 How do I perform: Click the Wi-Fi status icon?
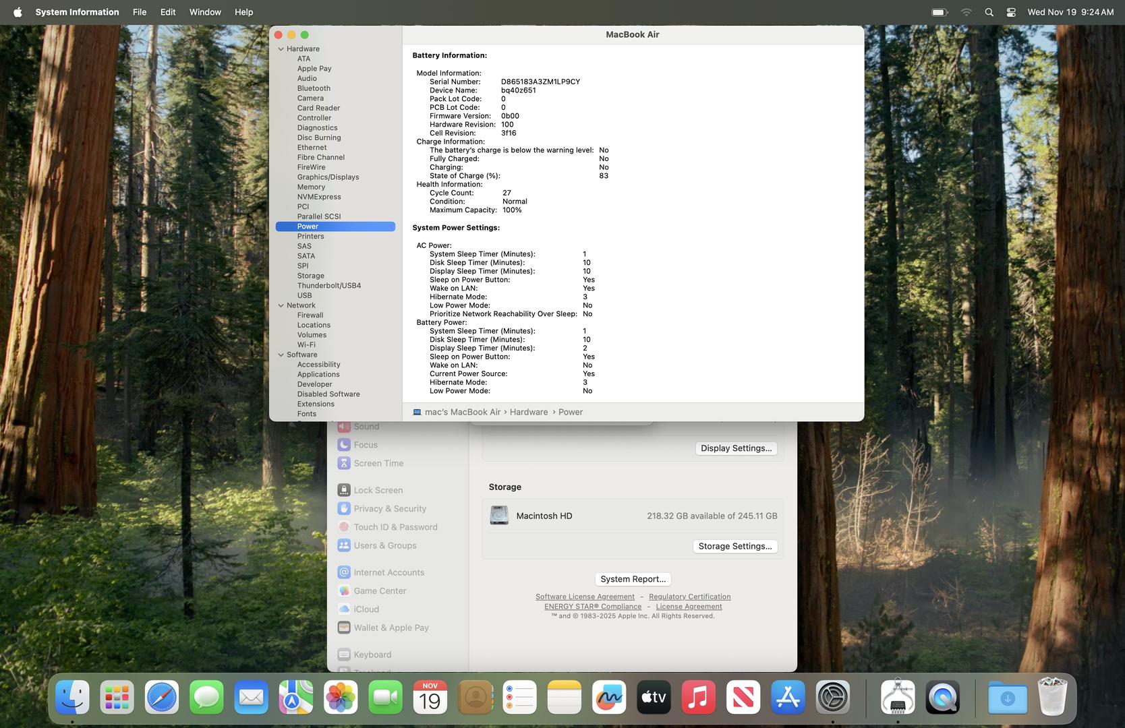pos(966,12)
